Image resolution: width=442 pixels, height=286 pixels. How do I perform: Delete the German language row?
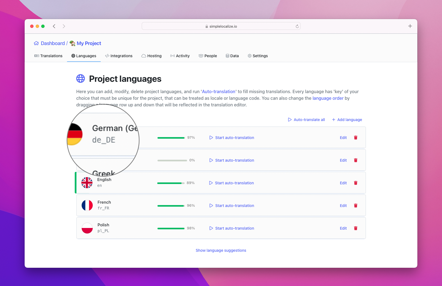(x=356, y=138)
